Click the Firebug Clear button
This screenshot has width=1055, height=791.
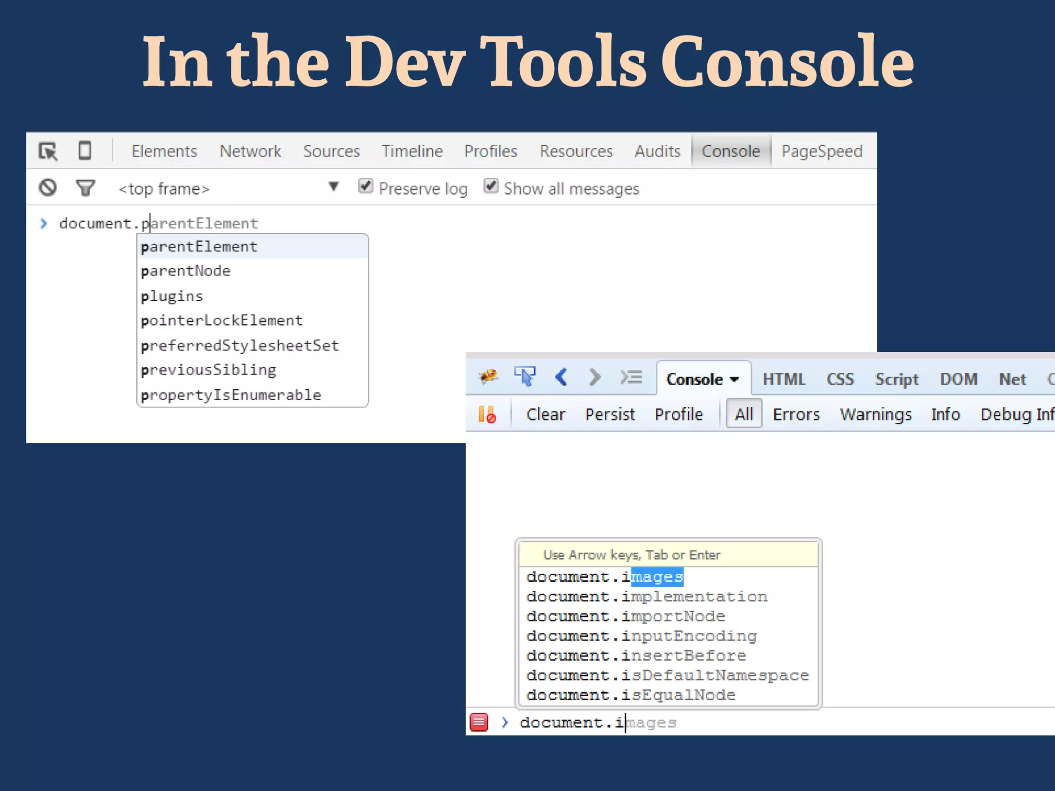coord(546,415)
